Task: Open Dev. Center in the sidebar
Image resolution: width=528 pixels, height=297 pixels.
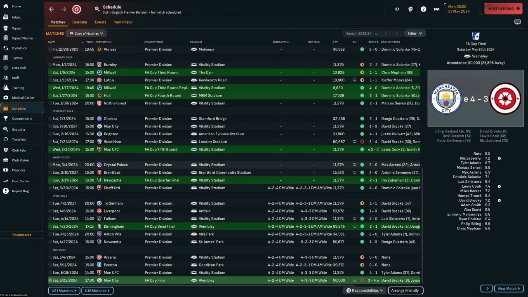Action: point(22,181)
